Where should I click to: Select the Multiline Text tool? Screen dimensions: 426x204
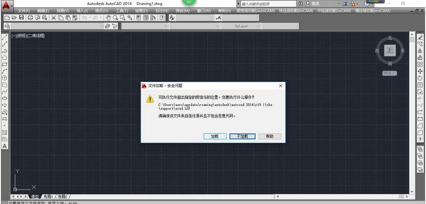coord(5,146)
